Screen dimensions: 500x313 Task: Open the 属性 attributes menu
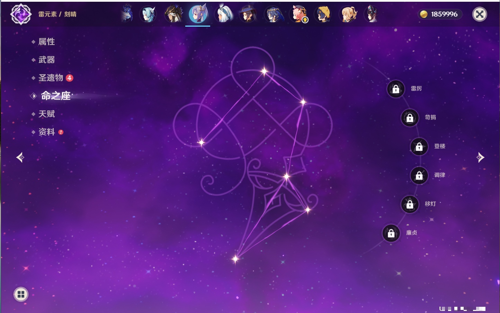46,42
